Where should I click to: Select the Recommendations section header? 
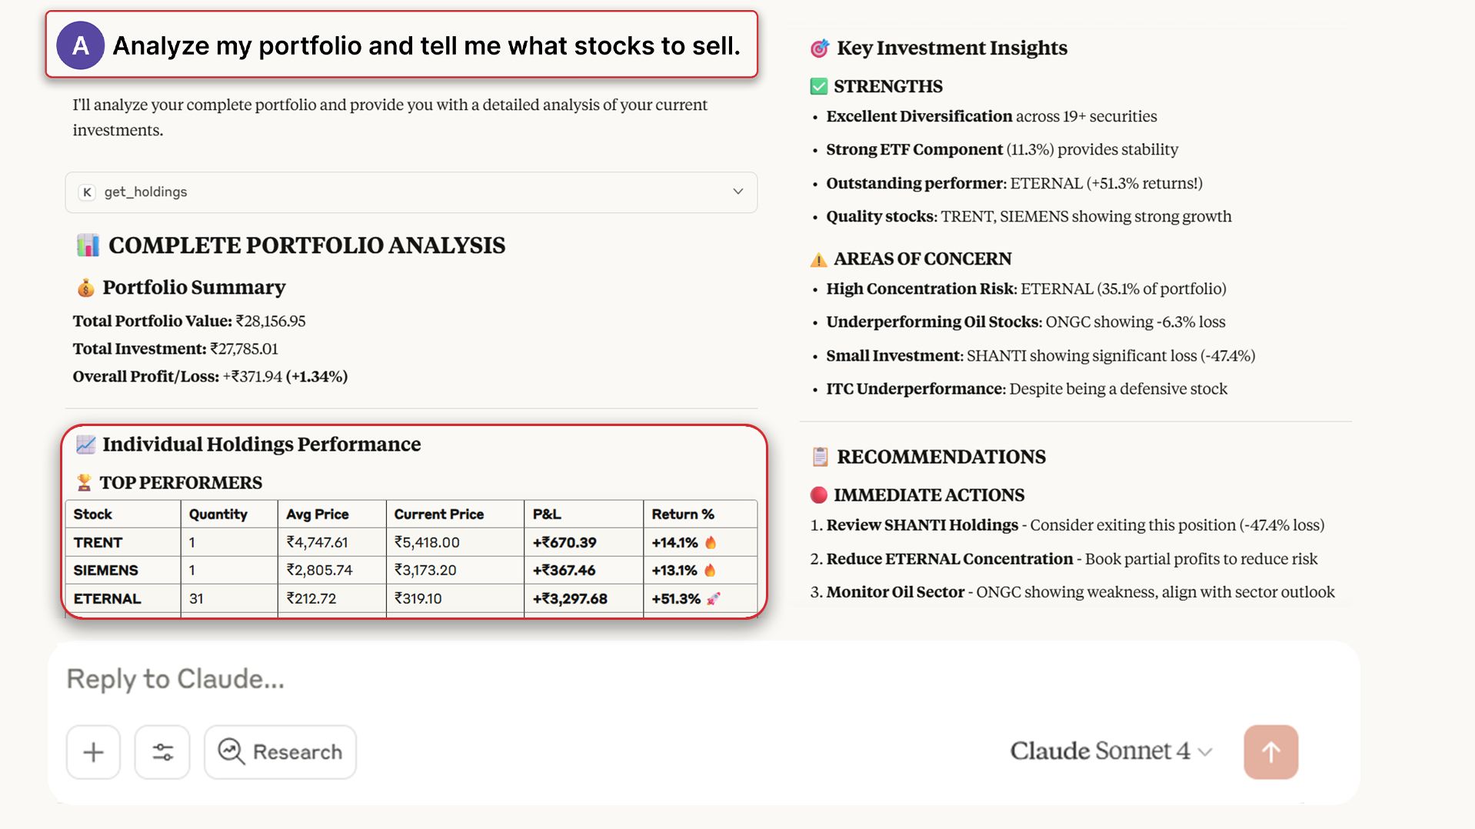click(x=941, y=456)
